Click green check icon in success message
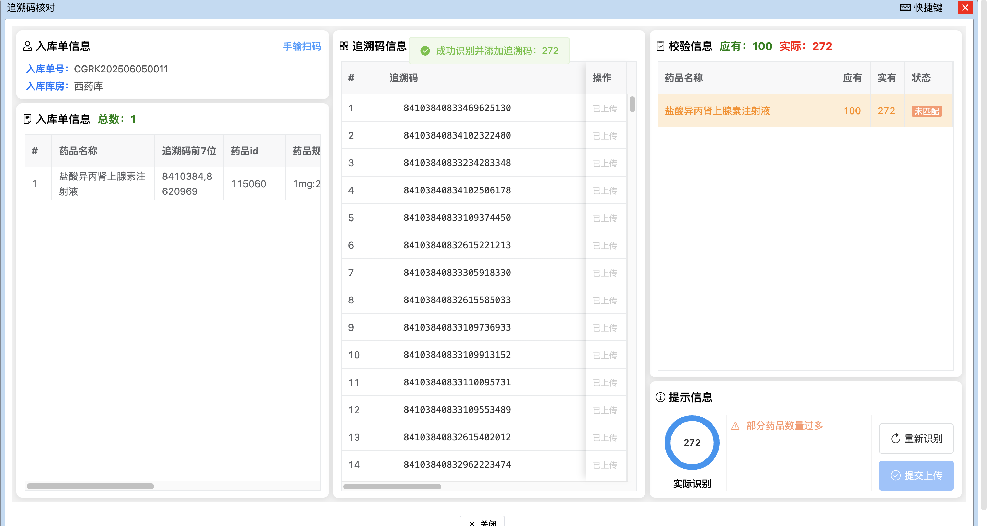Viewport: 988px width, 526px height. coord(425,50)
